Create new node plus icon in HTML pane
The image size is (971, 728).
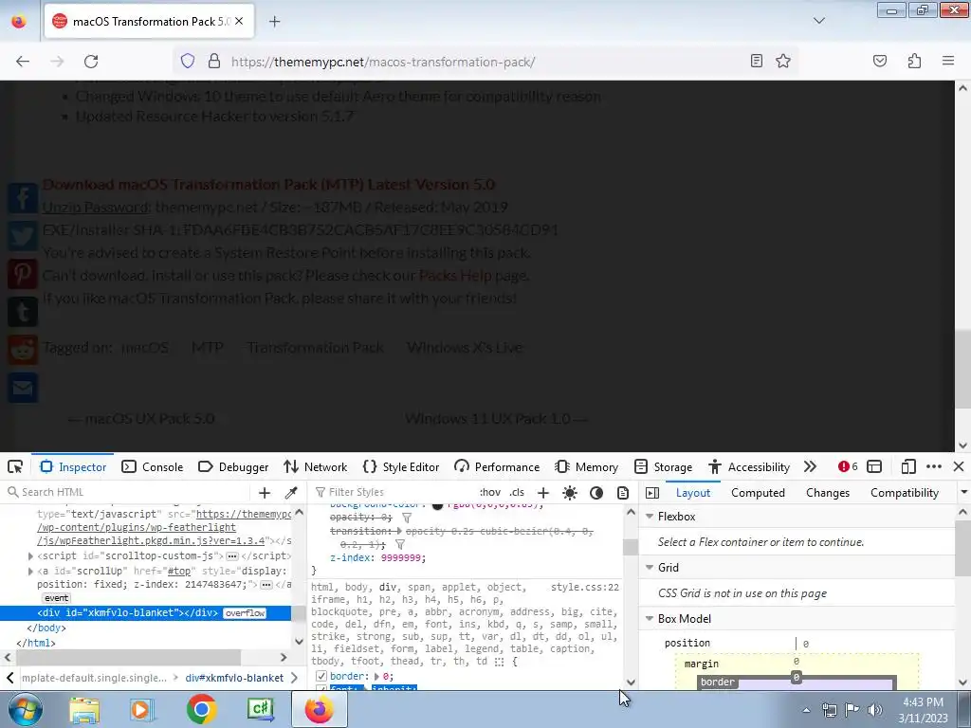click(x=265, y=493)
